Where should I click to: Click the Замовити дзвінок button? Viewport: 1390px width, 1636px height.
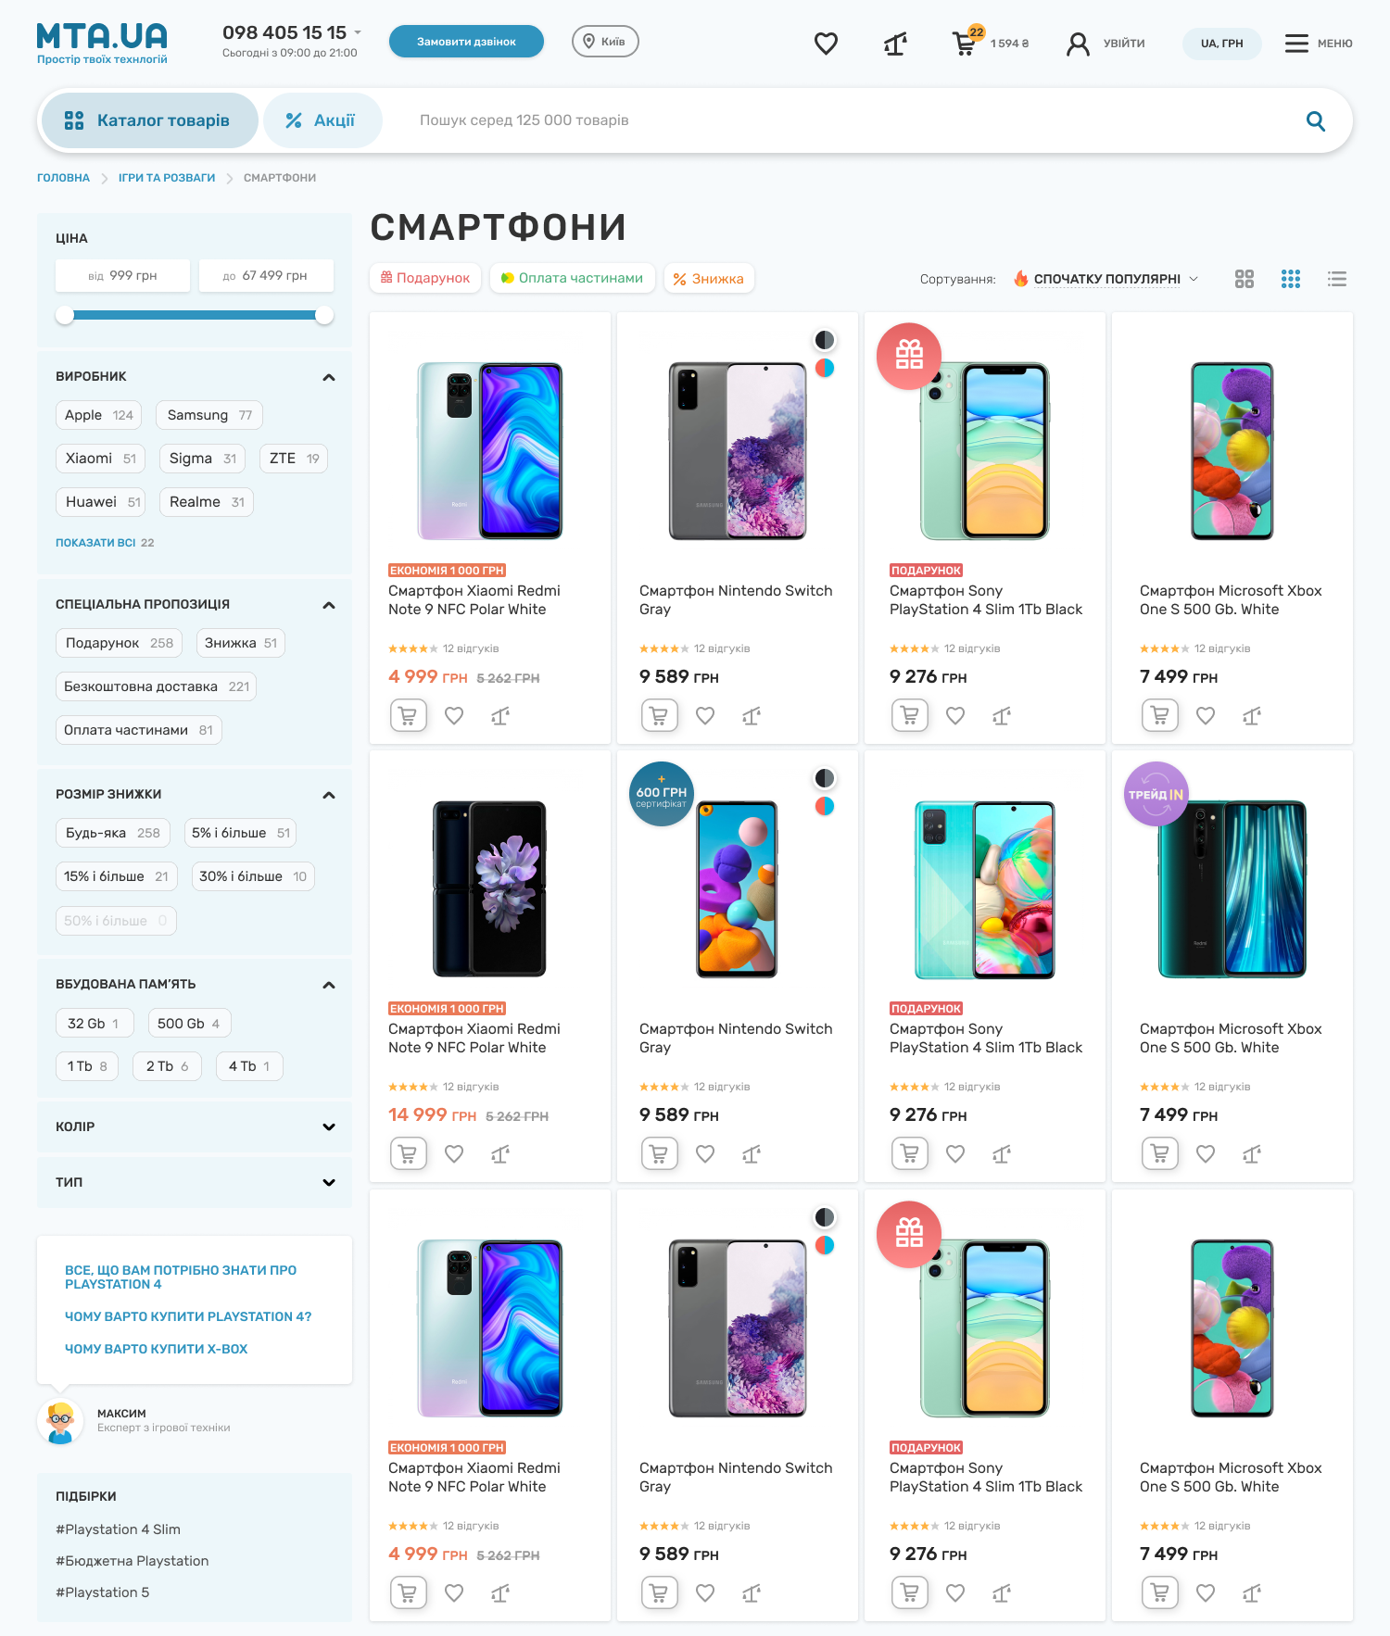pyautogui.click(x=466, y=42)
